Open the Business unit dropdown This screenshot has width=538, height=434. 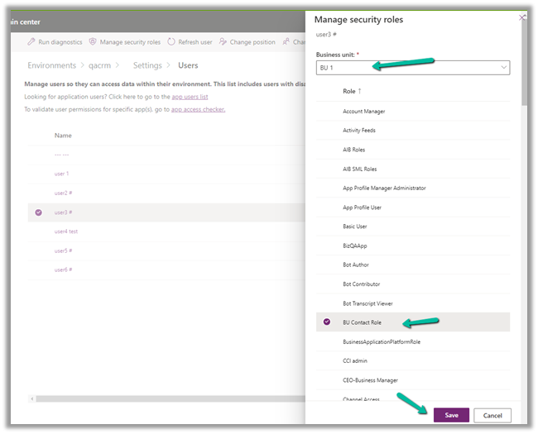point(412,68)
